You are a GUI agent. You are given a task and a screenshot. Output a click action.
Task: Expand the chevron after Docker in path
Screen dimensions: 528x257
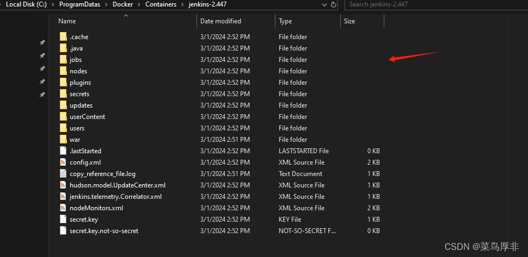pyautogui.click(x=140, y=4)
